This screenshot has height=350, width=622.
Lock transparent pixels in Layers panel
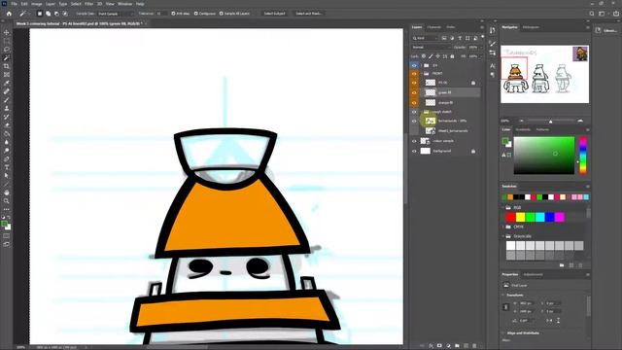point(424,56)
